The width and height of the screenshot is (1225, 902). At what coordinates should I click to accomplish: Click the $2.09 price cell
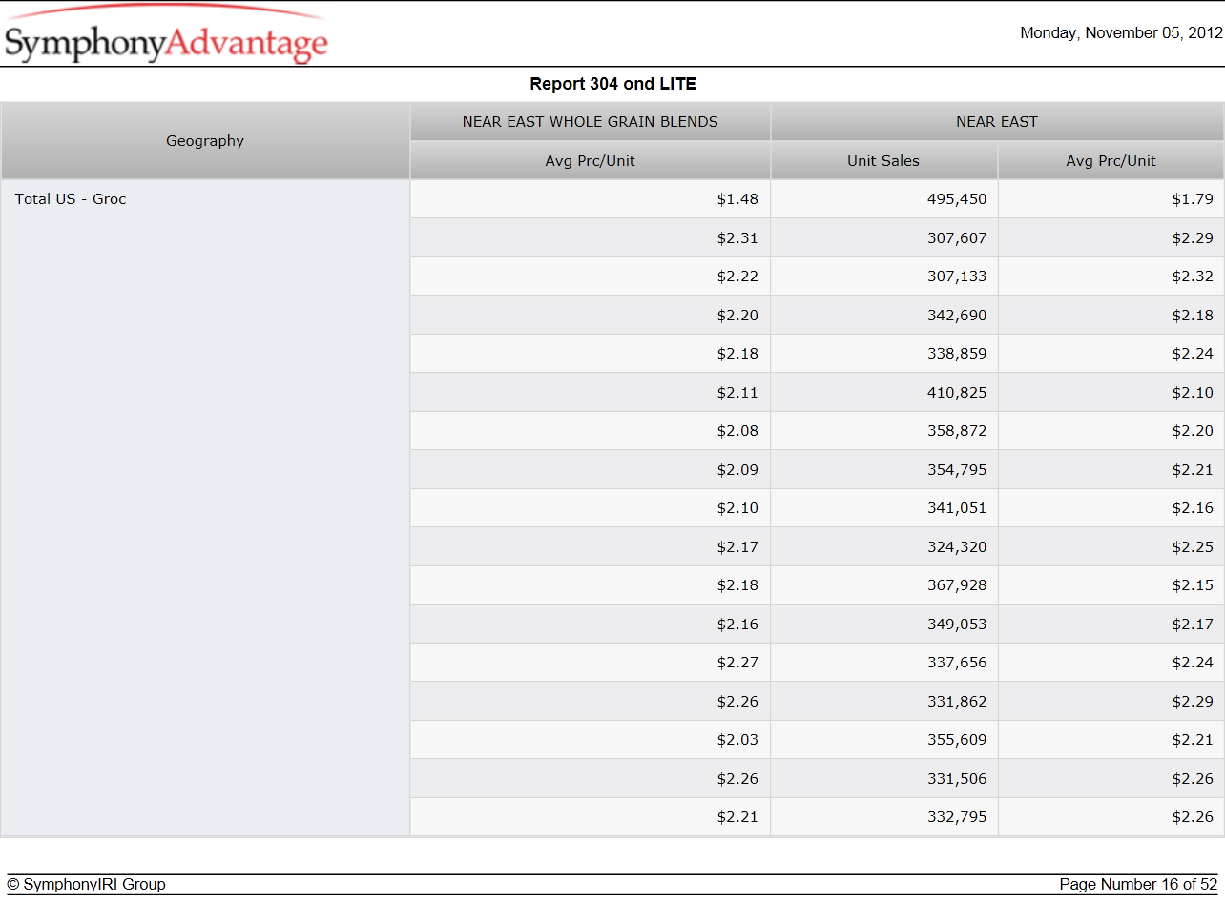591,470
